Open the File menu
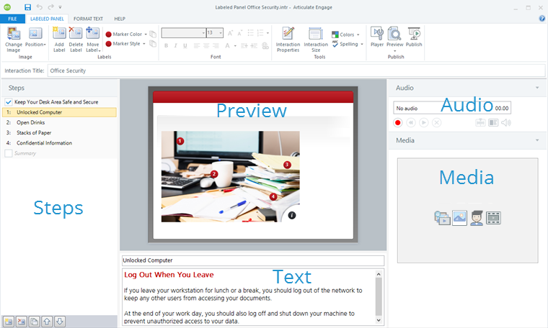 12,18
